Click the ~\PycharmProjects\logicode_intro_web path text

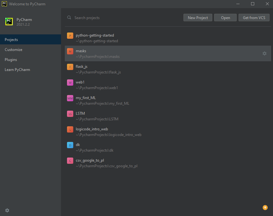tap(108, 135)
